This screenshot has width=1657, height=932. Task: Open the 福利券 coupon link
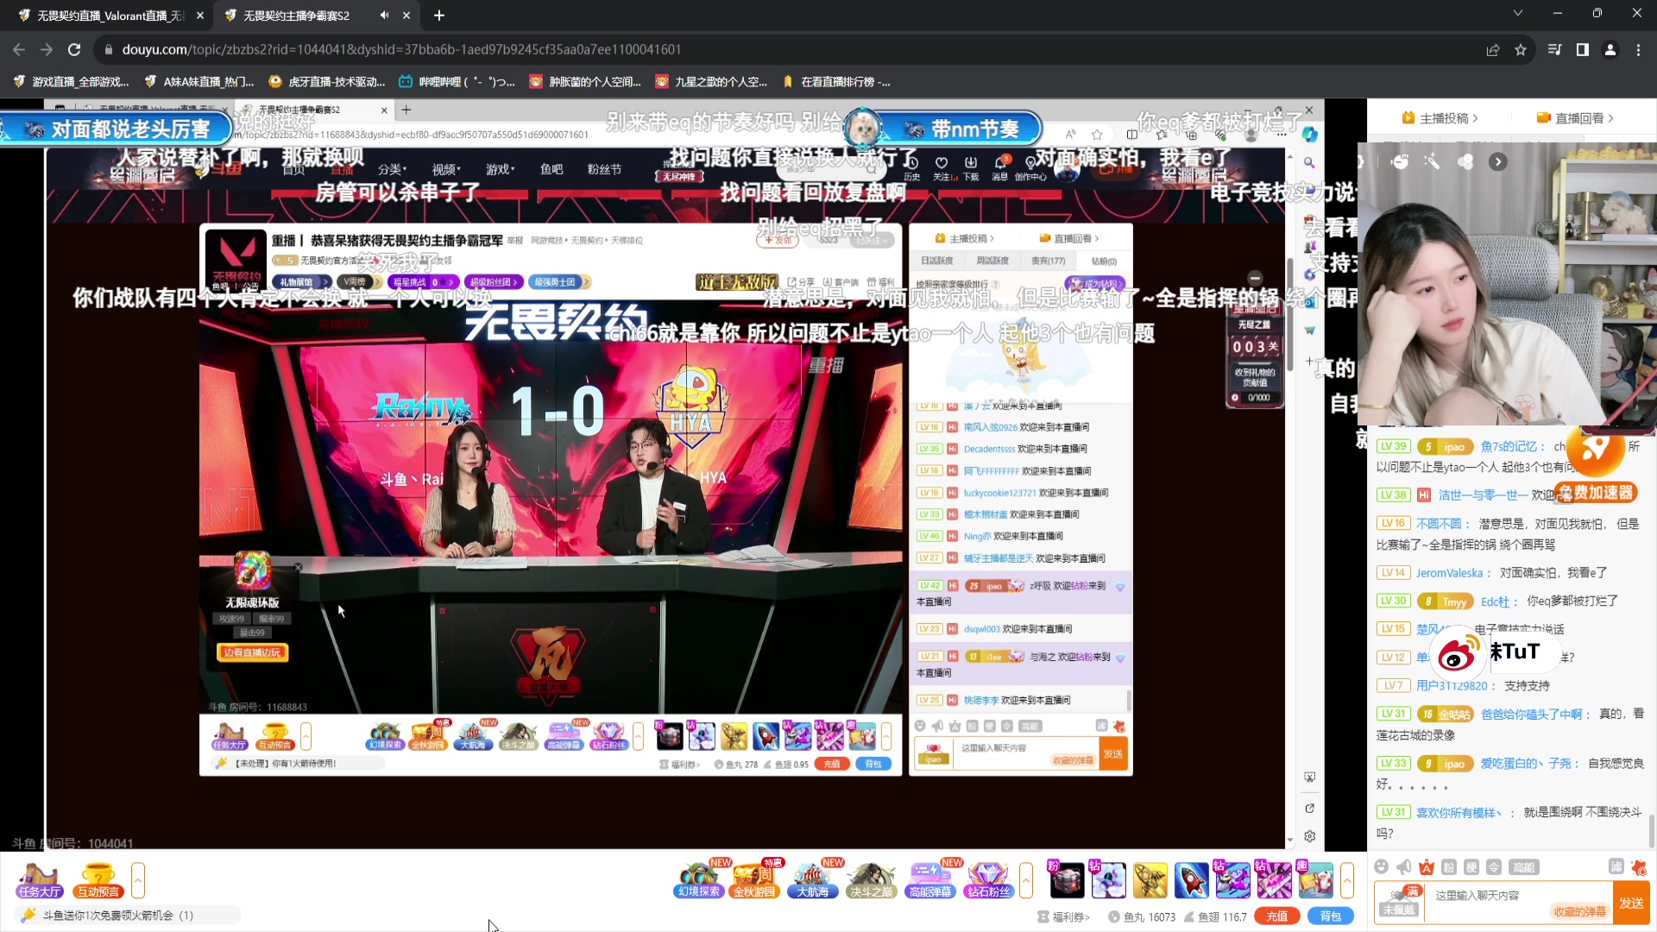tap(1064, 917)
